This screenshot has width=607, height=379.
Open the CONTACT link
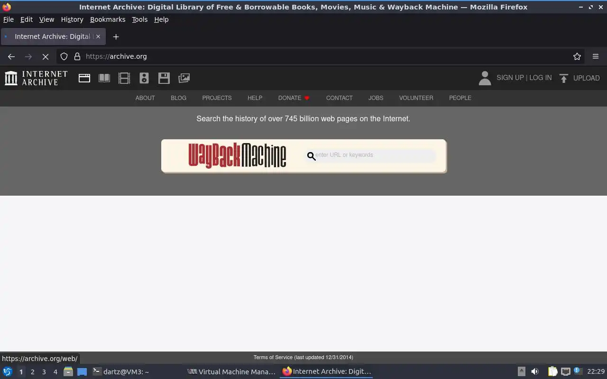point(340,98)
